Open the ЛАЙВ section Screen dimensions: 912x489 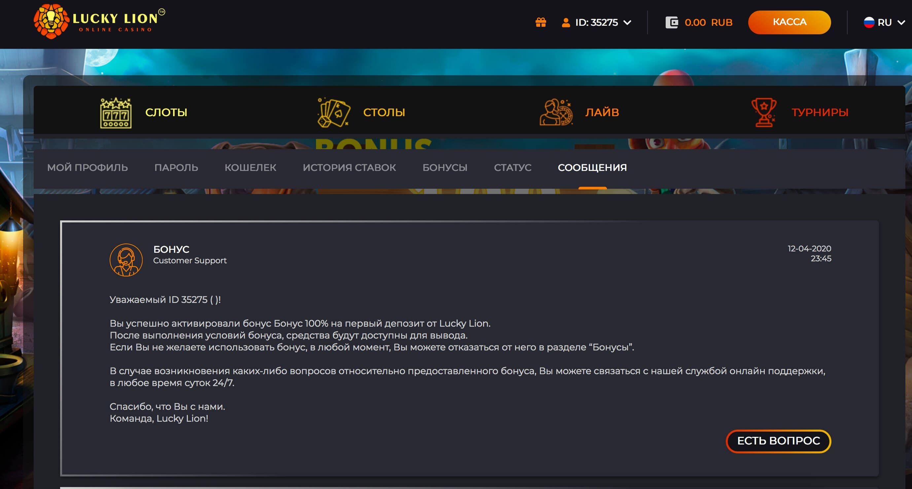tap(602, 113)
